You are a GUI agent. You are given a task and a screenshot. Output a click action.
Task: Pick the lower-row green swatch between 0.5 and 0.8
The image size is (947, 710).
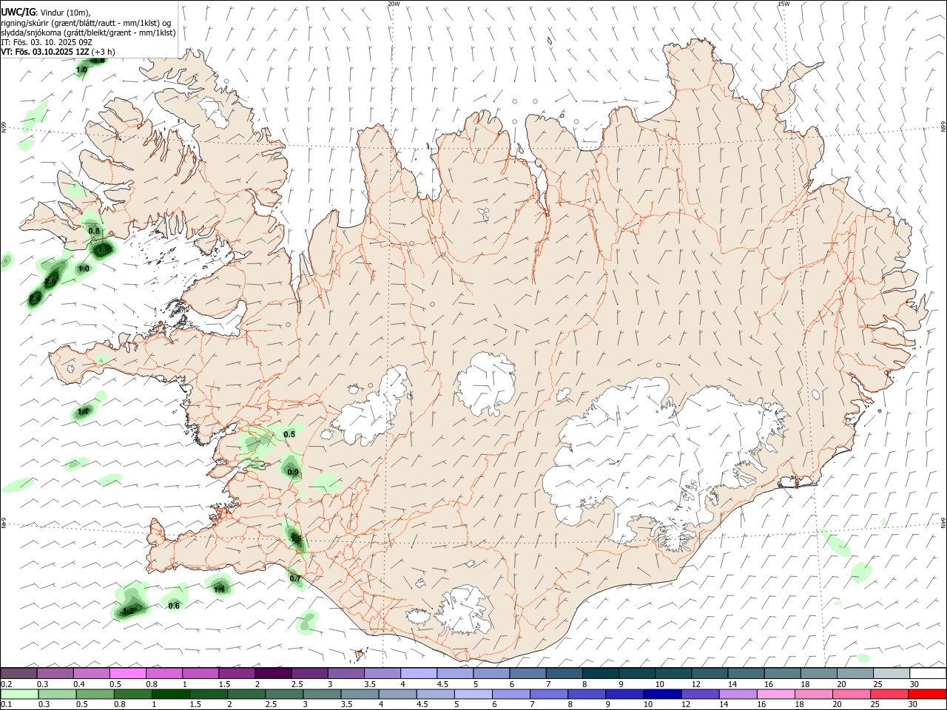(x=95, y=694)
